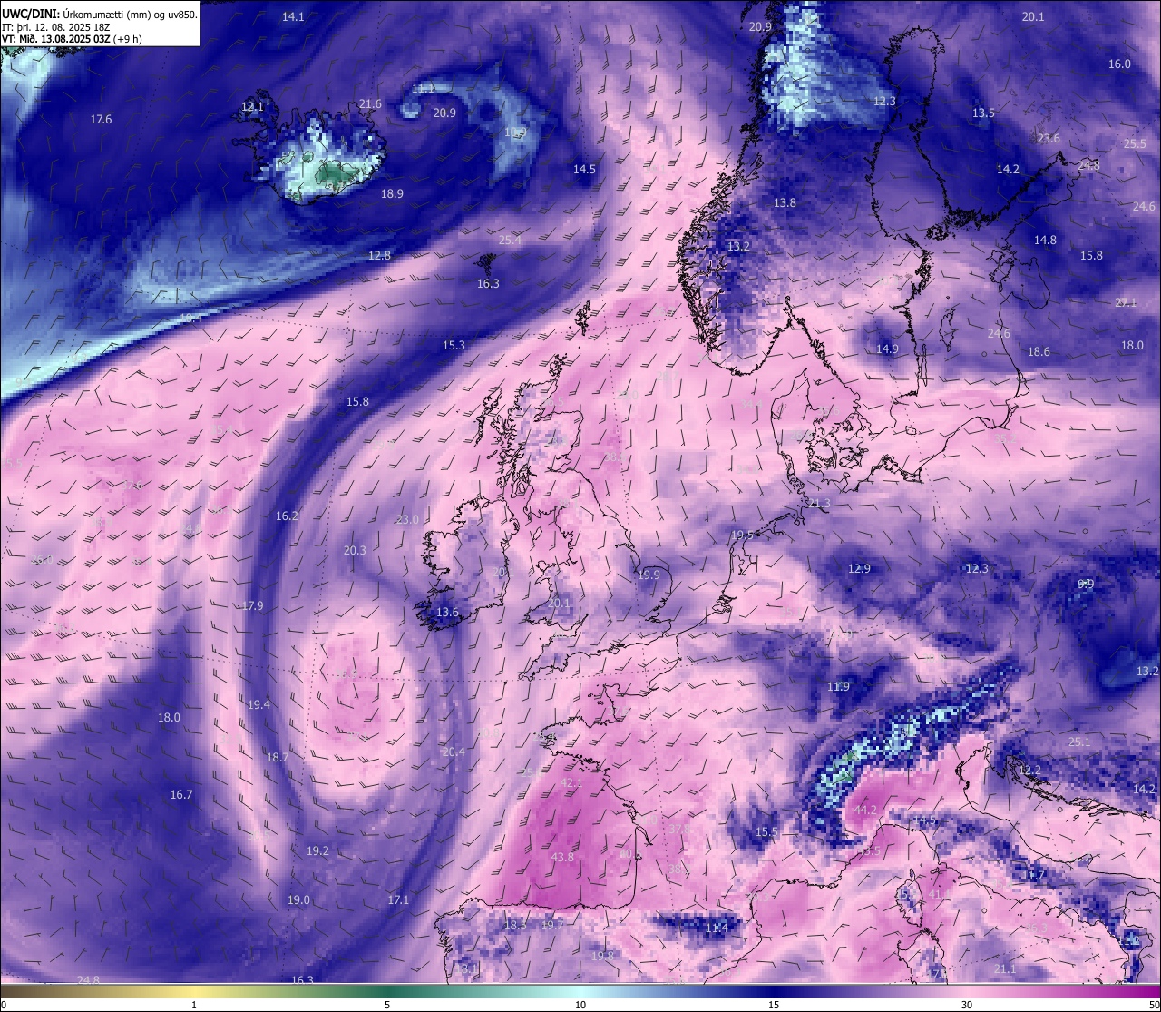Click the value '19.2' in the lower Atlantic
1161x1012 pixels.
tap(317, 851)
